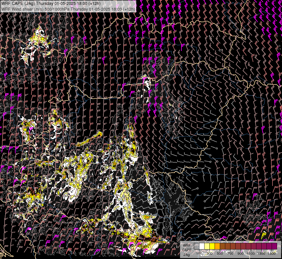Screen dimensions: 282x259
Task: Click the WRF label in the legend
Action: (x=187, y=245)
